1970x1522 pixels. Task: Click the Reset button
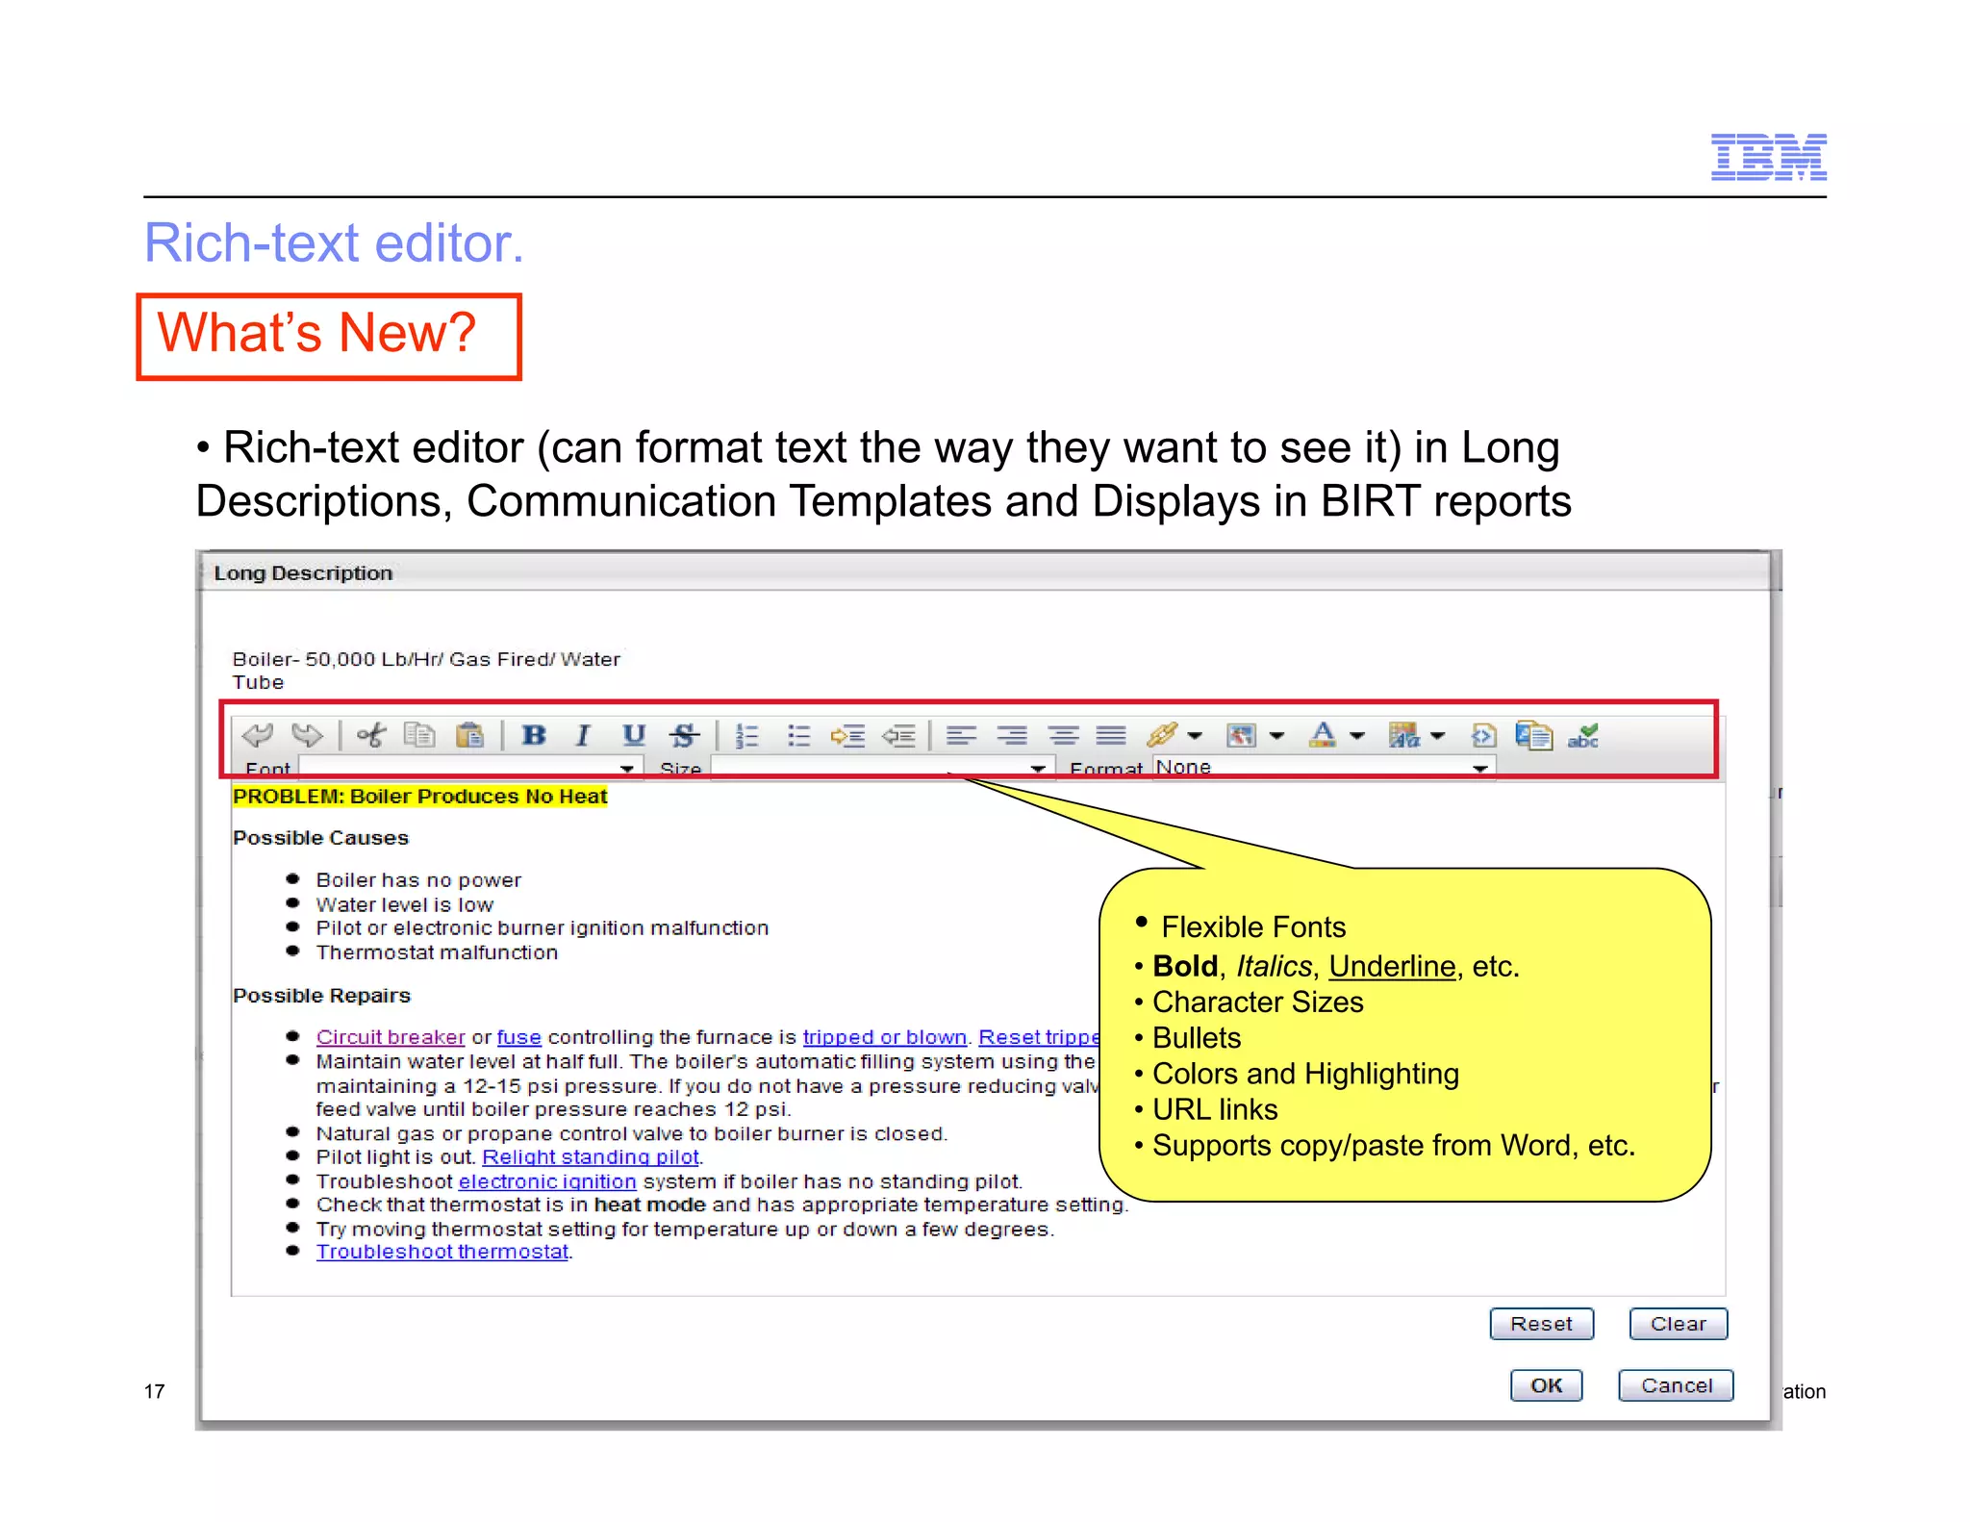pyautogui.click(x=1541, y=1324)
